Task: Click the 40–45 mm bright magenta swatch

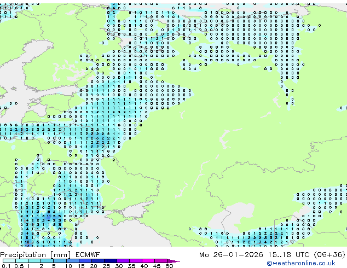Action: [x=148, y=261]
